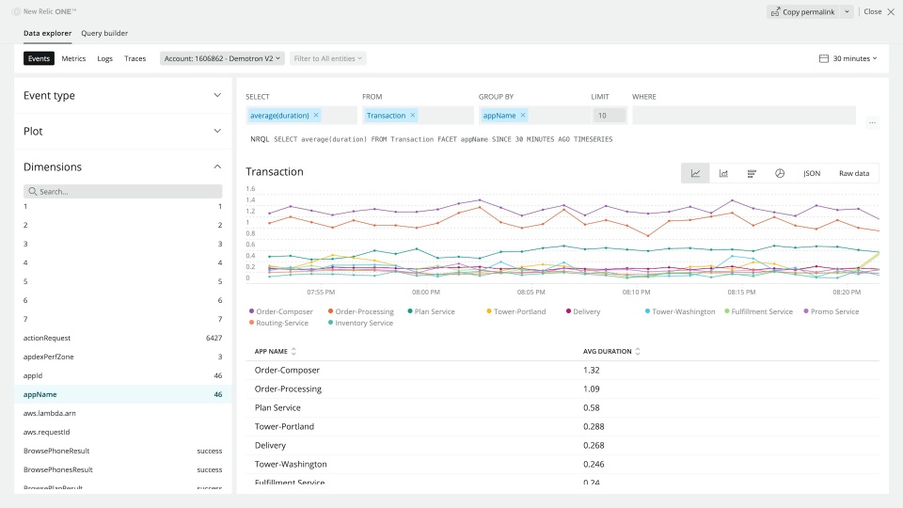This screenshot has height=508, width=903.
Task: Select the Events tab
Action: pyautogui.click(x=39, y=58)
